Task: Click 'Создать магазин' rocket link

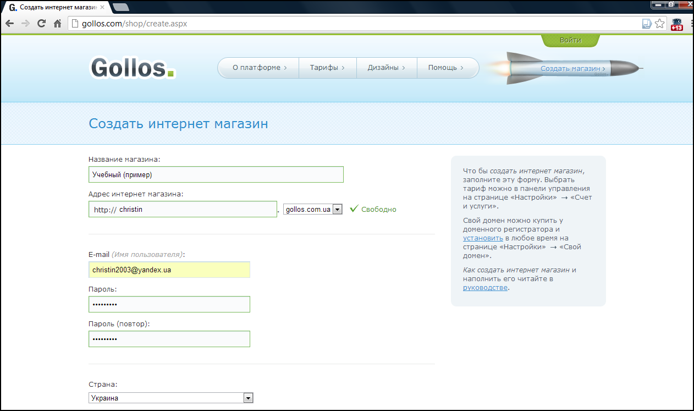Action: [x=573, y=69]
